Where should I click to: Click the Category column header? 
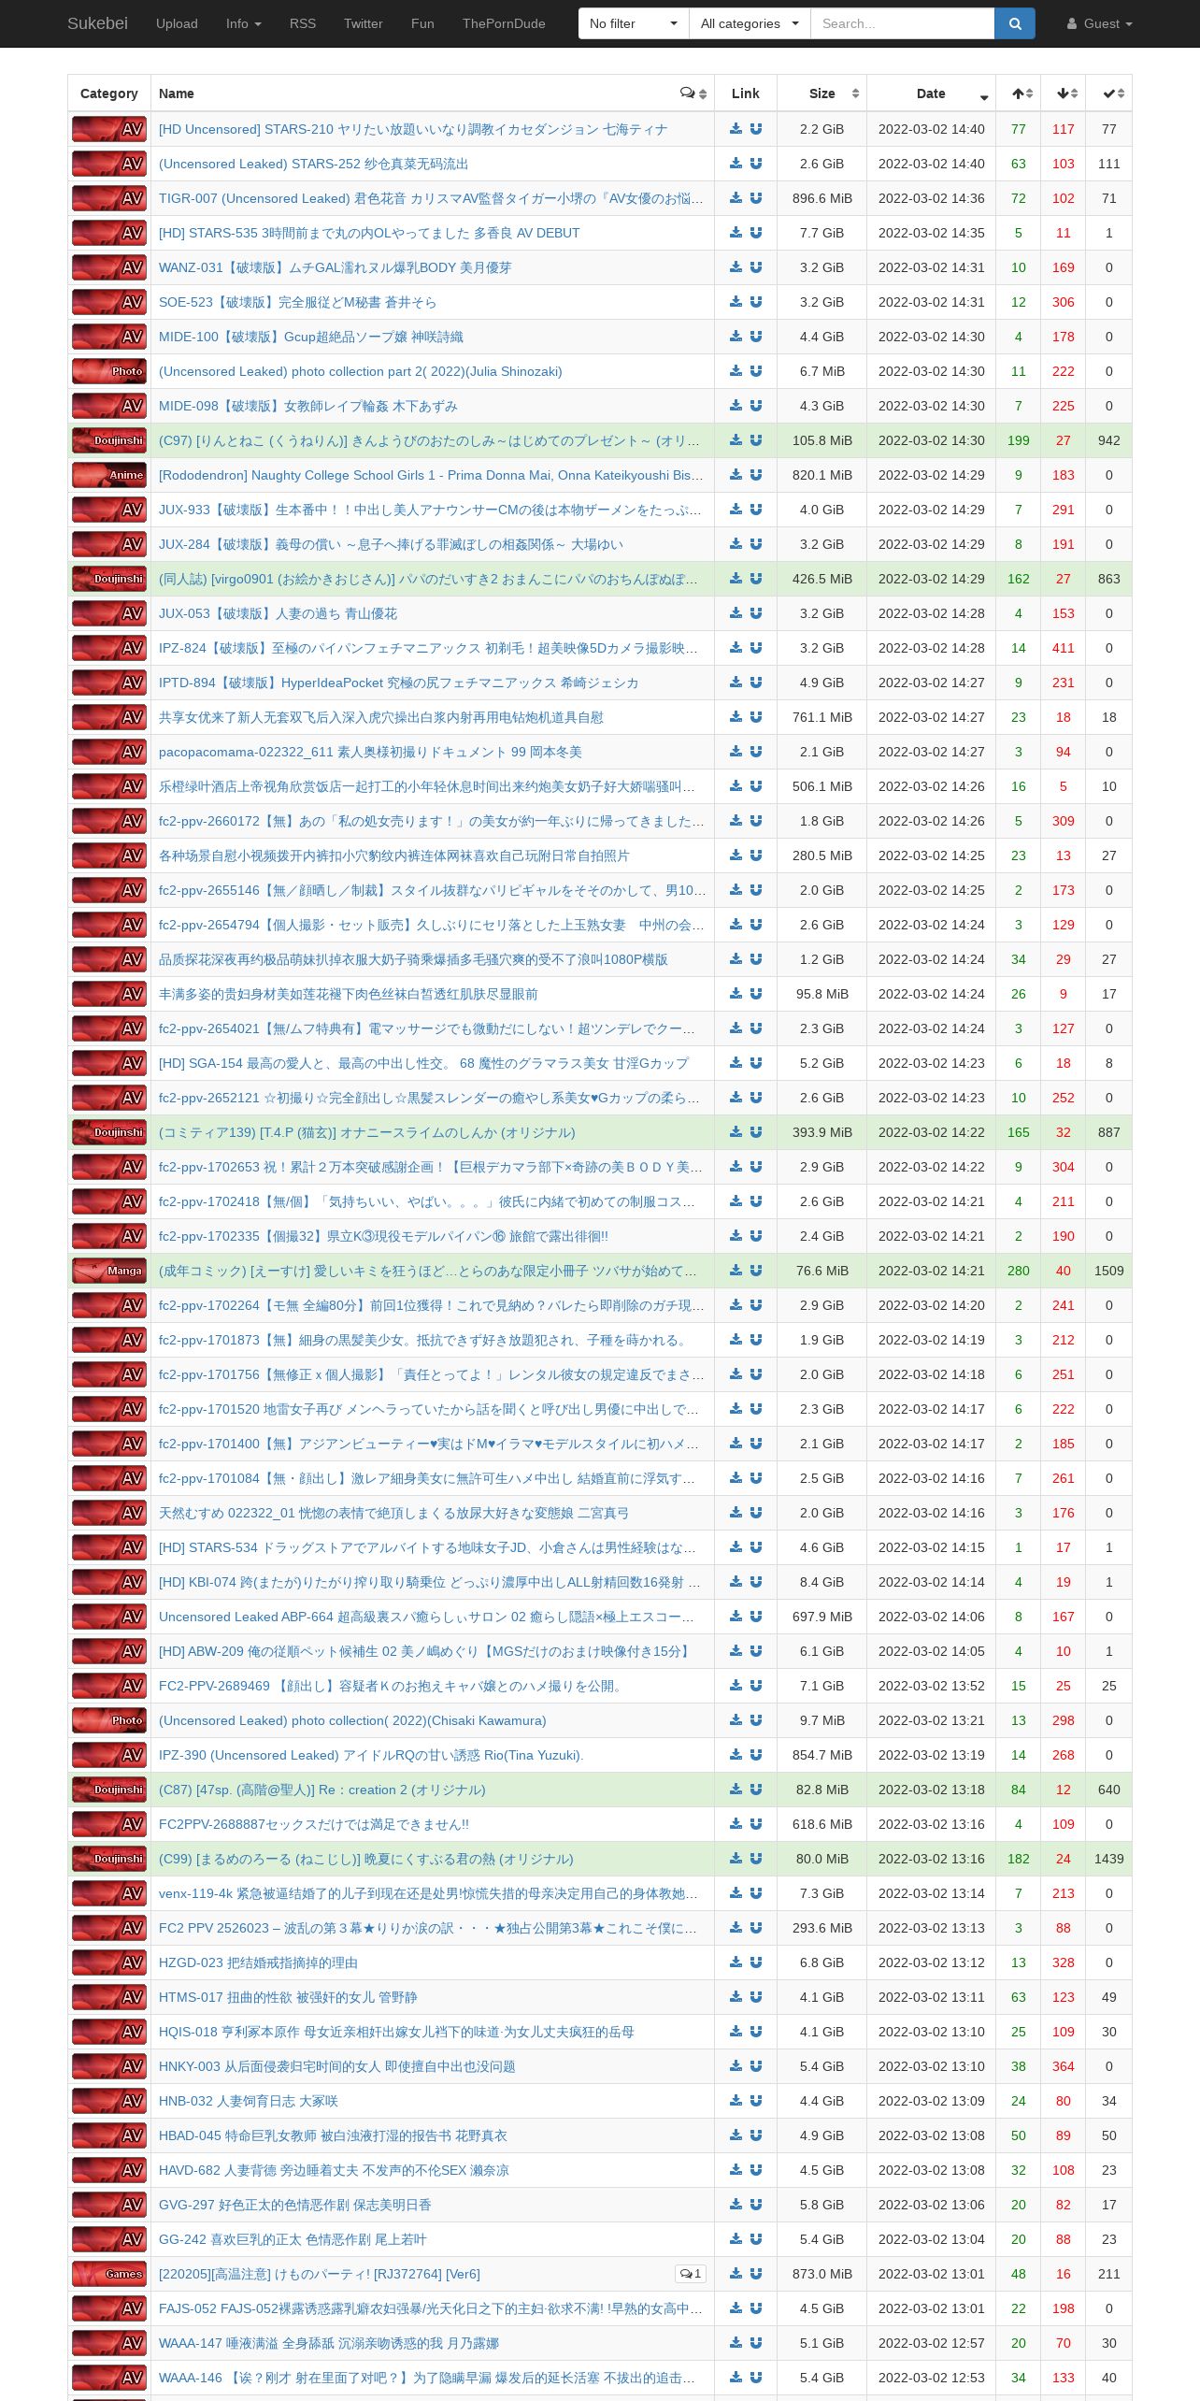[108, 93]
